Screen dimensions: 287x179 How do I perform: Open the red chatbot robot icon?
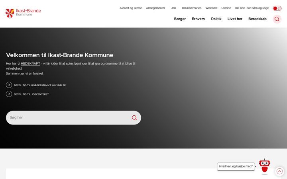[264, 166]
